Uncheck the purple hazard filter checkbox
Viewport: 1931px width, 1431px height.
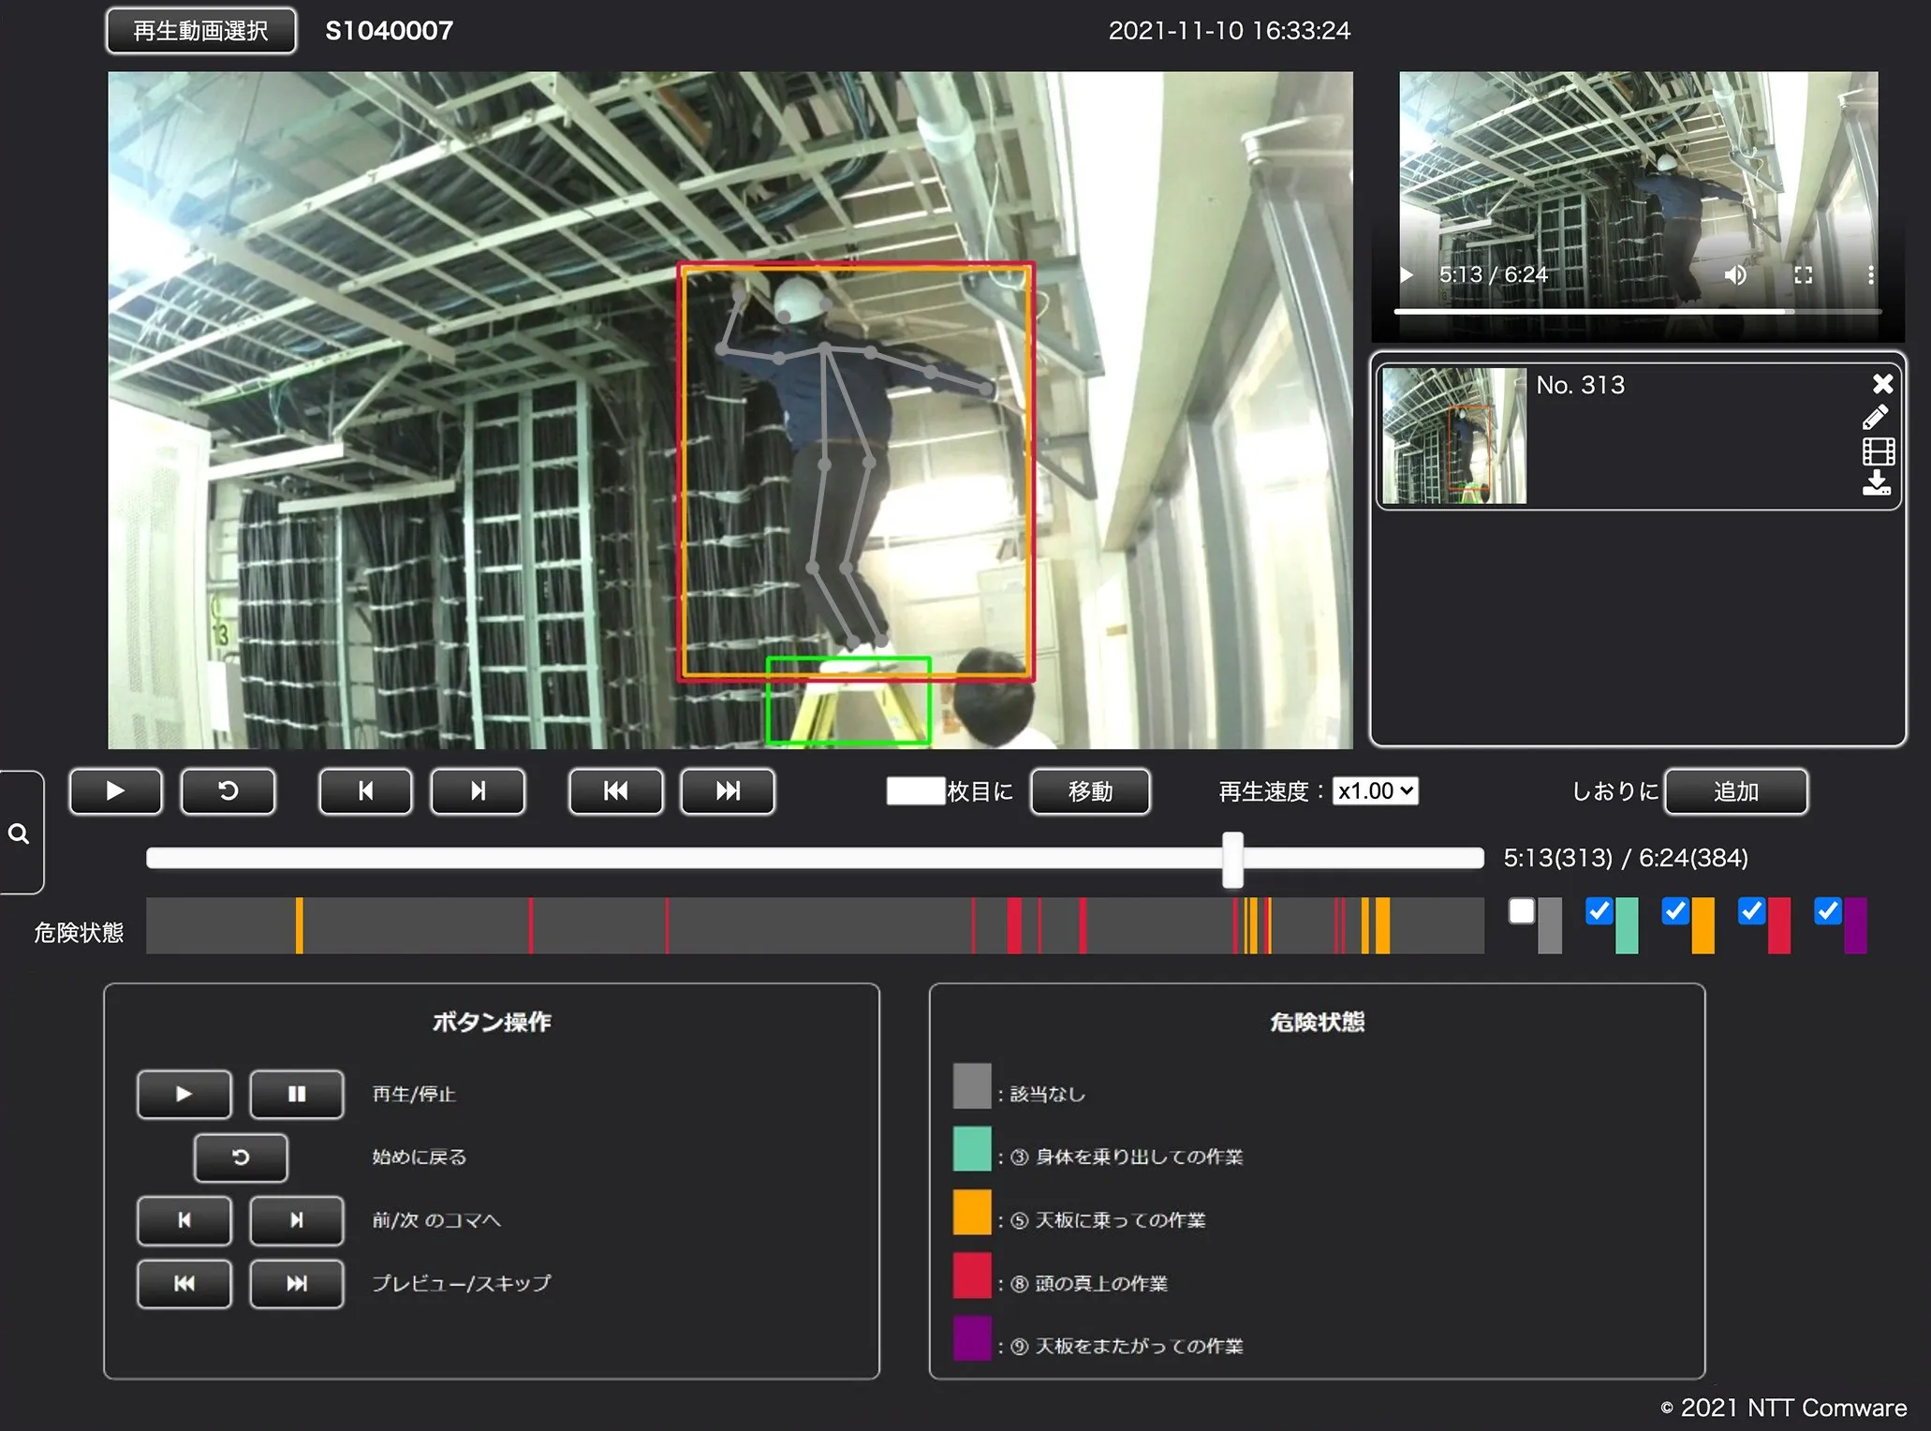1827,910
